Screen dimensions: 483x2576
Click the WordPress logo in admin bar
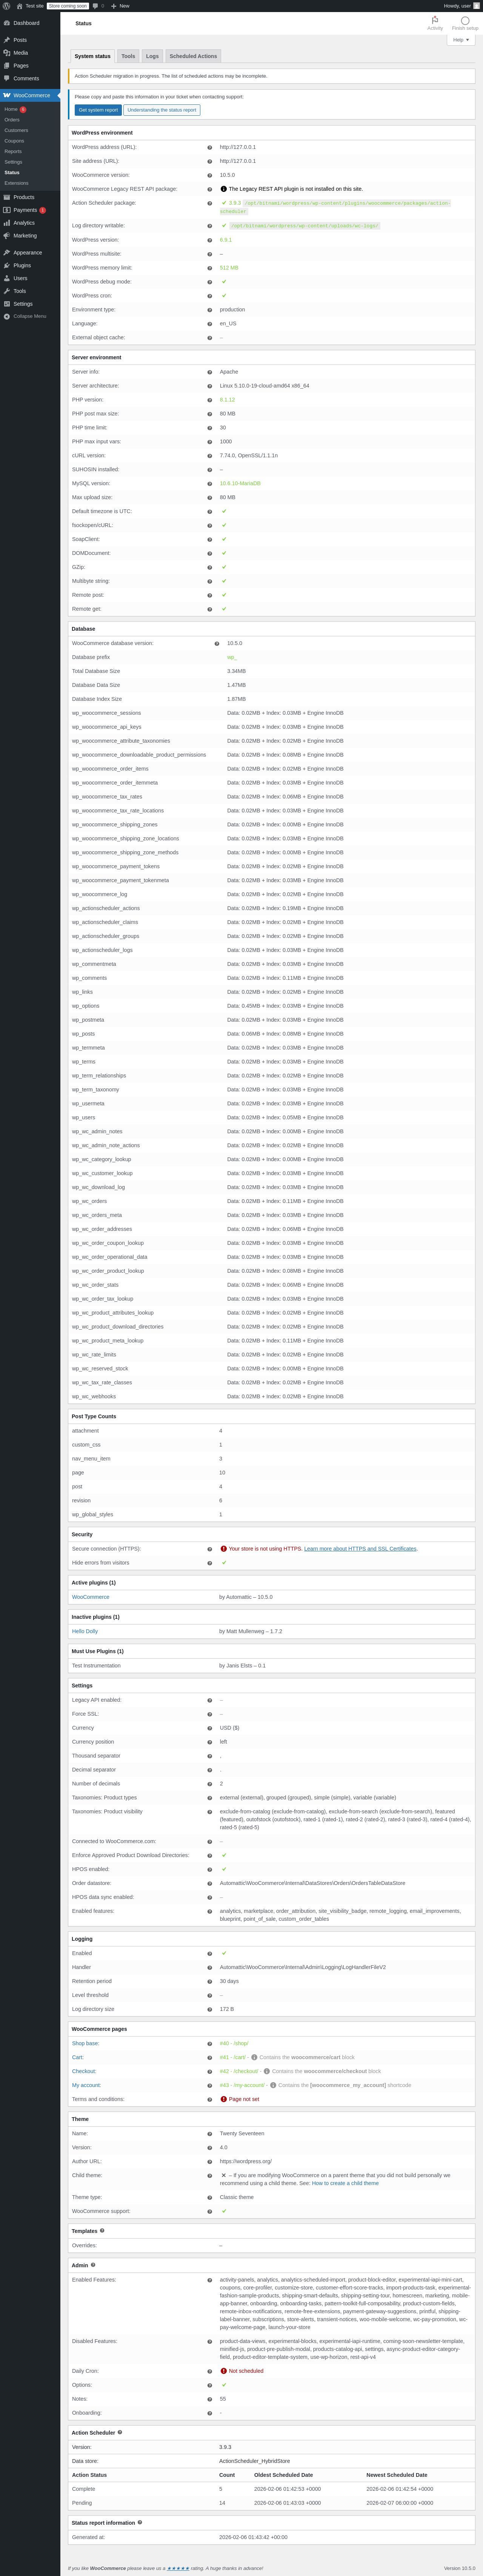point(6,6)
